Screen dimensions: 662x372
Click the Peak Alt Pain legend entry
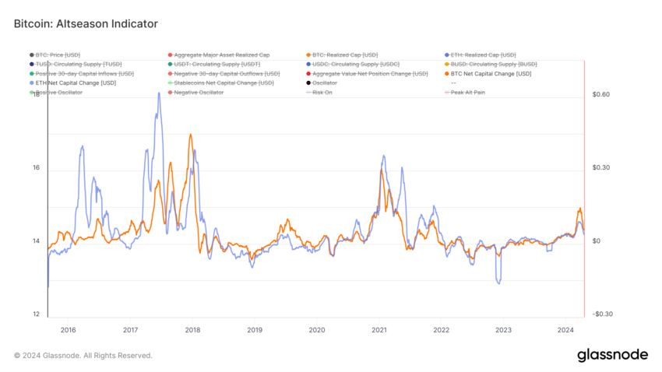(x=465, y=93)
